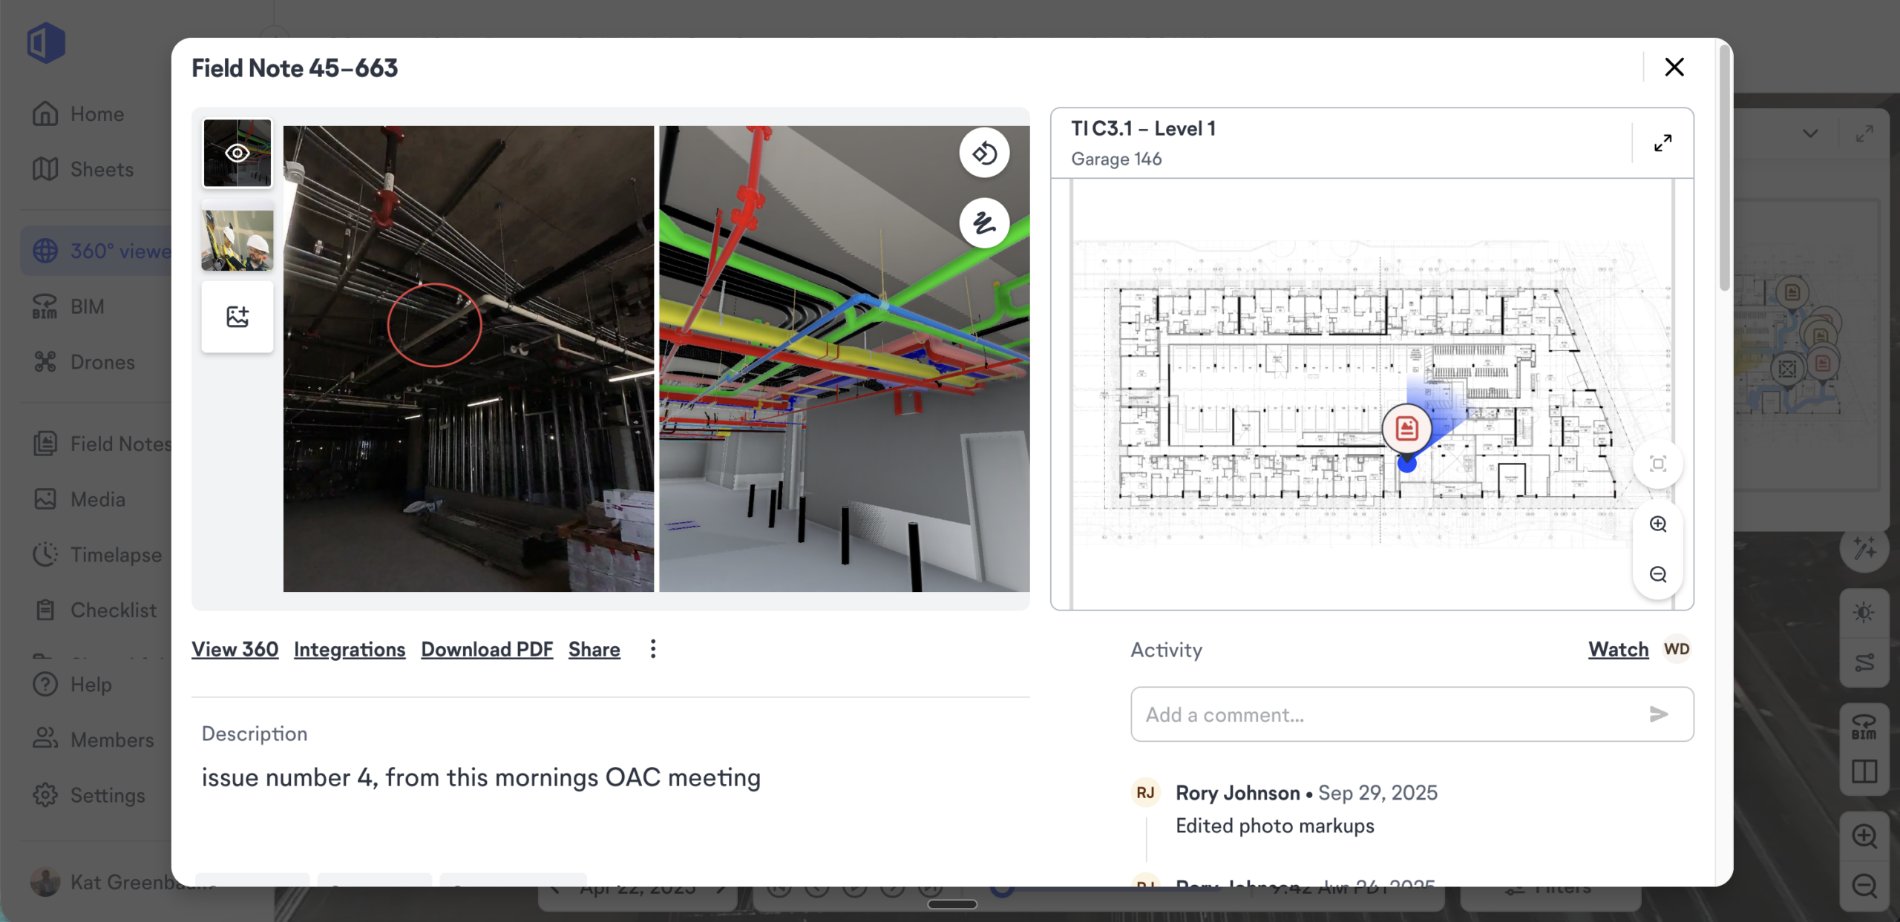Expand the TI C3.1 Level 1 map
This screenshot has height=922, width=1900.
tap(1663, 142)
